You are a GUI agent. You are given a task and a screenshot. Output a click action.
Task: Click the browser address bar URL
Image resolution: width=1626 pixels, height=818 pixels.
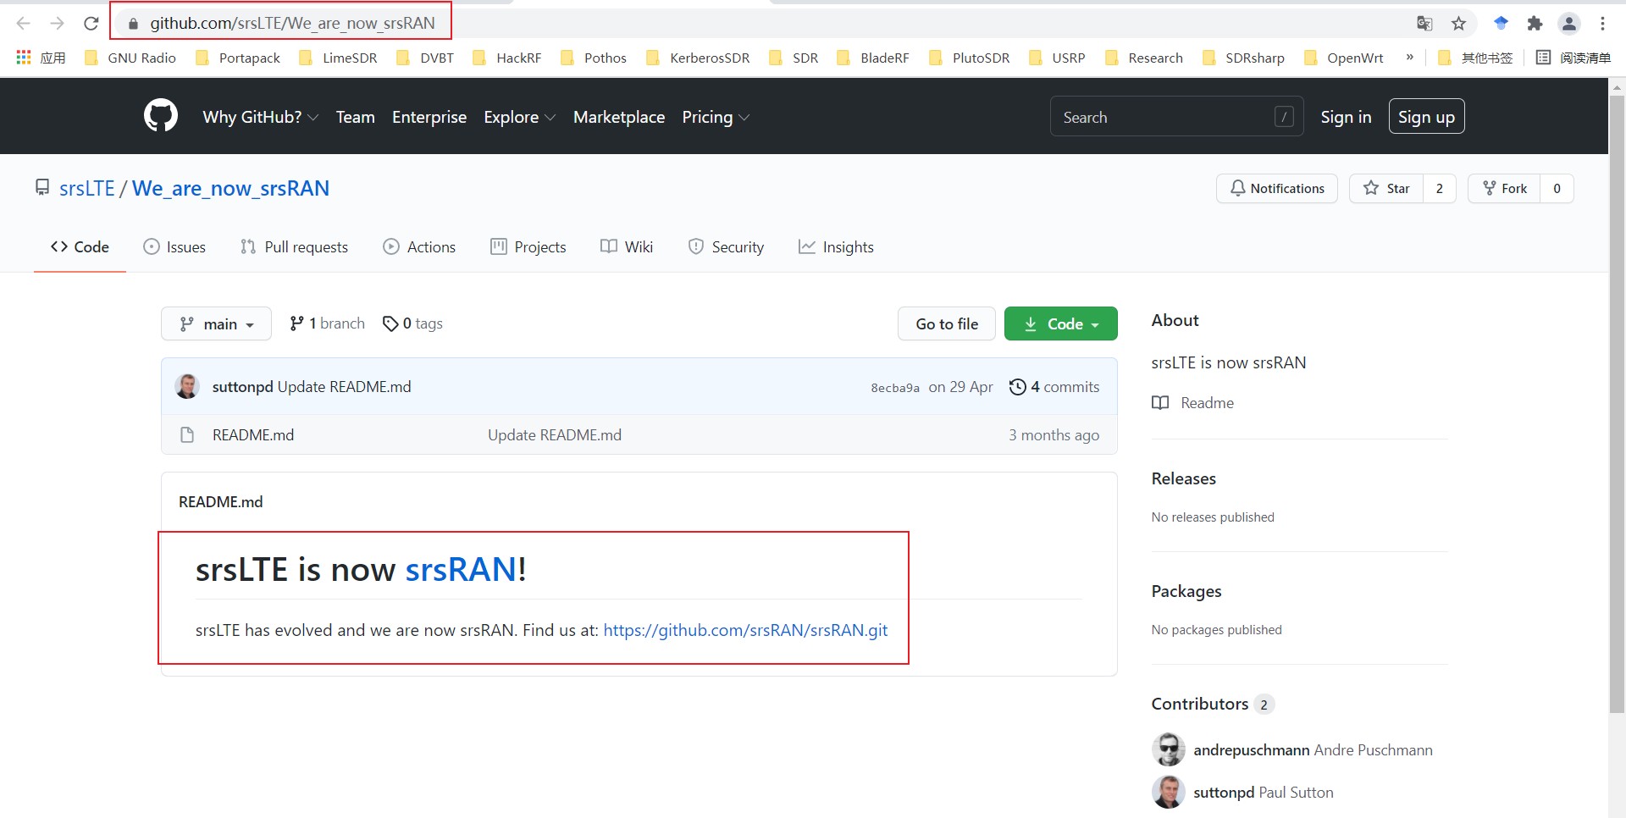click(x=292, y=23)
